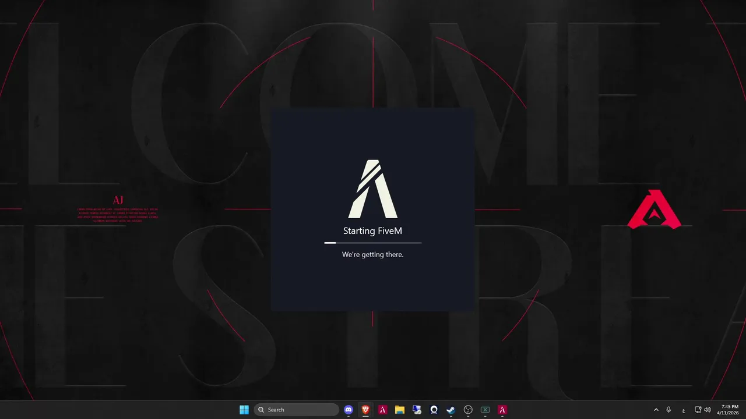Open Discord from the taskbar
The width and height of the screenshot is (746, 419).
coord(349,410)
